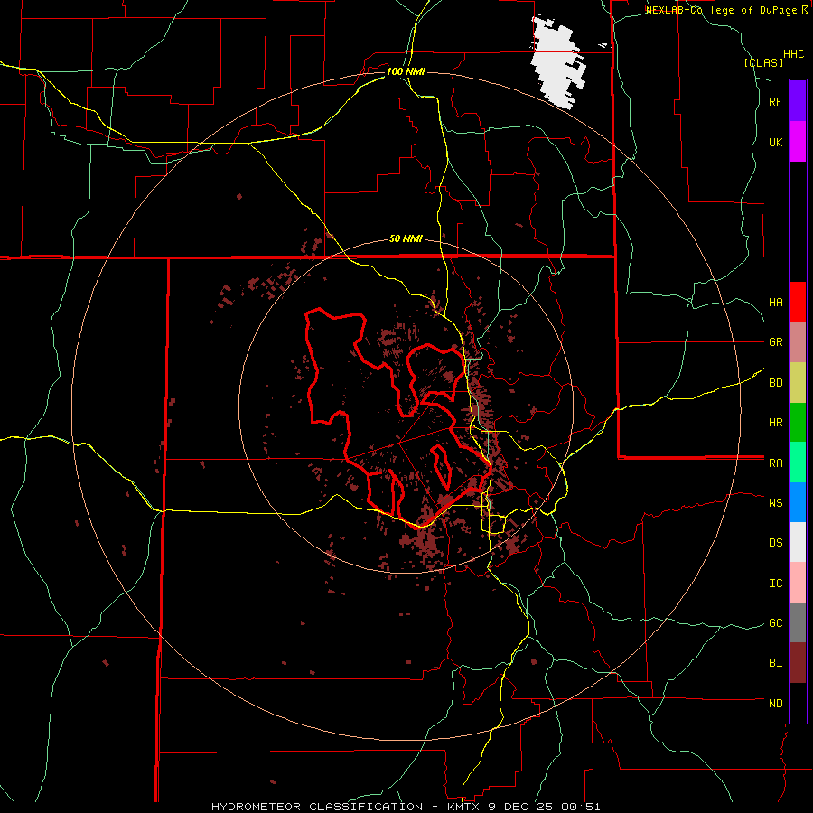Select the GR pink-brown legend swatch
This screenshot has width=813, height=813.
coord(798,342)
